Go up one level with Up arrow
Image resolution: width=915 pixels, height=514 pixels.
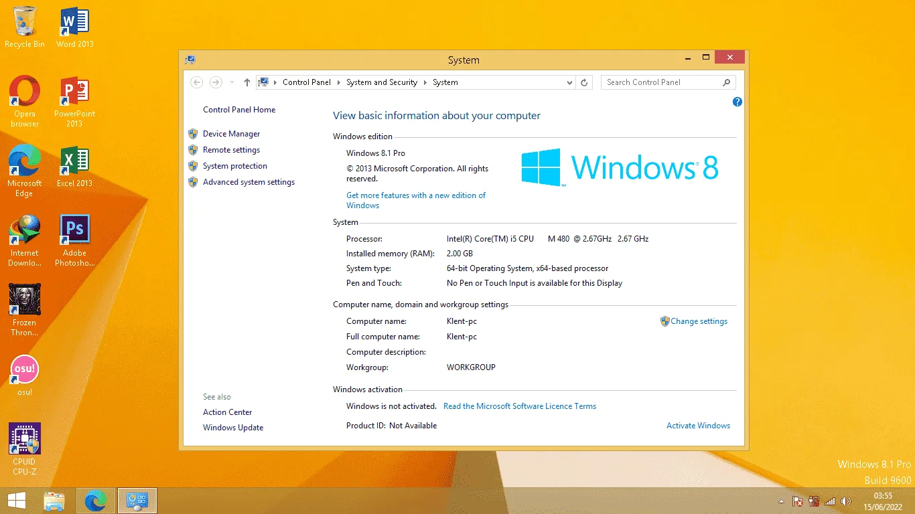pyautogui.click(x=247, y=82)
